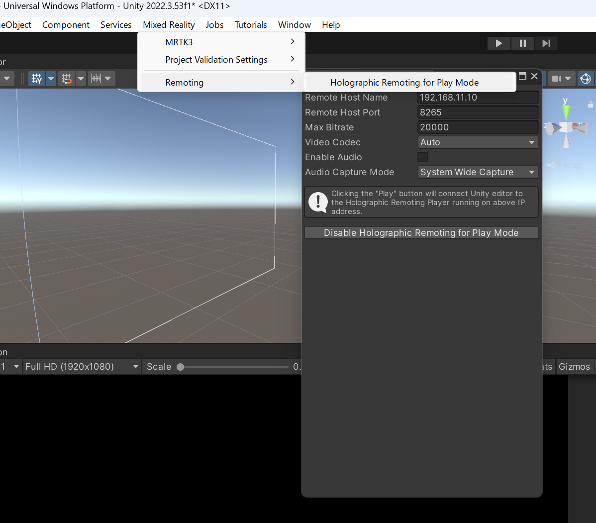Click the Gizmos button in Game view
Screen dimensions: 596x523
point(574,367)
